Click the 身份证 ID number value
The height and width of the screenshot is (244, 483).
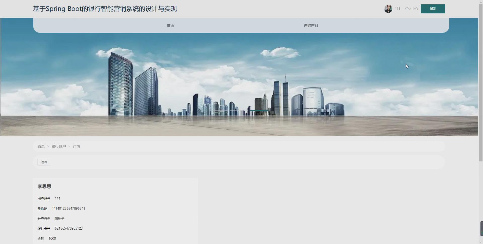tap(68, 208)
